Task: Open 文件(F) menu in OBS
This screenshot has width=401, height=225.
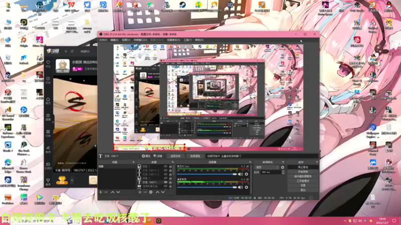Action: point(103,40)
